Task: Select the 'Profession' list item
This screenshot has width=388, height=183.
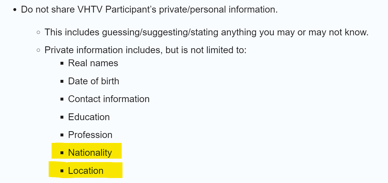Action: pos(90,135)
